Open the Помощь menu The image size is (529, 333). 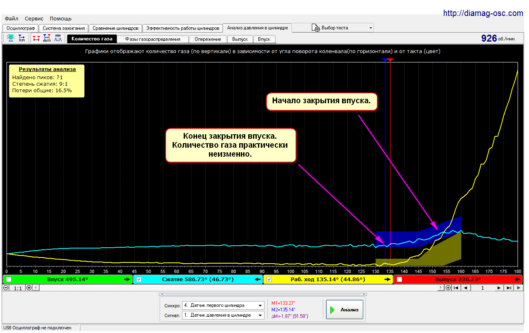coord(60,18)
